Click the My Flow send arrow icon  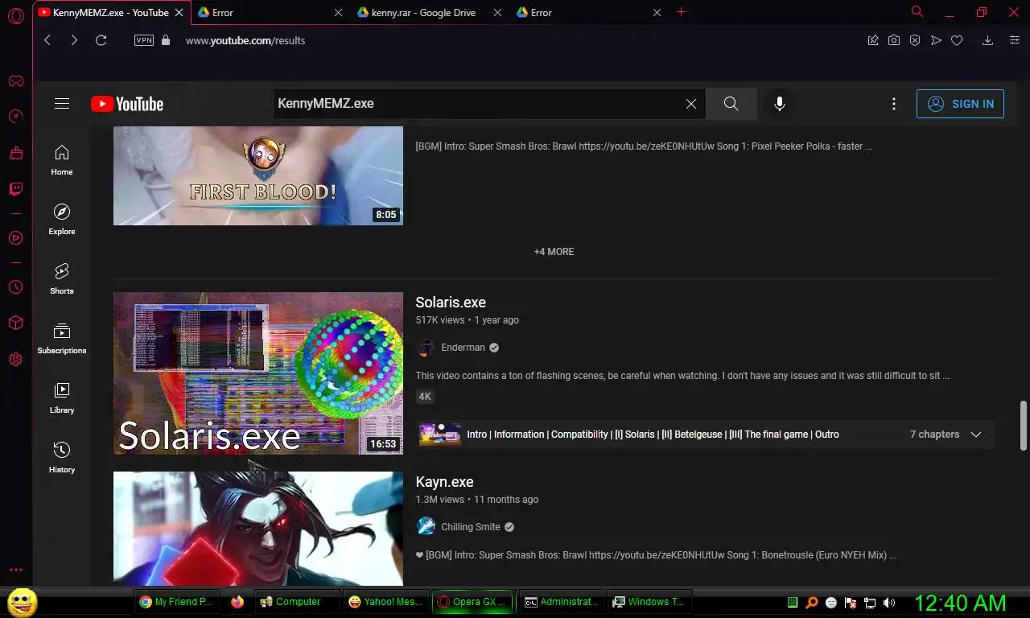[936, 40]
